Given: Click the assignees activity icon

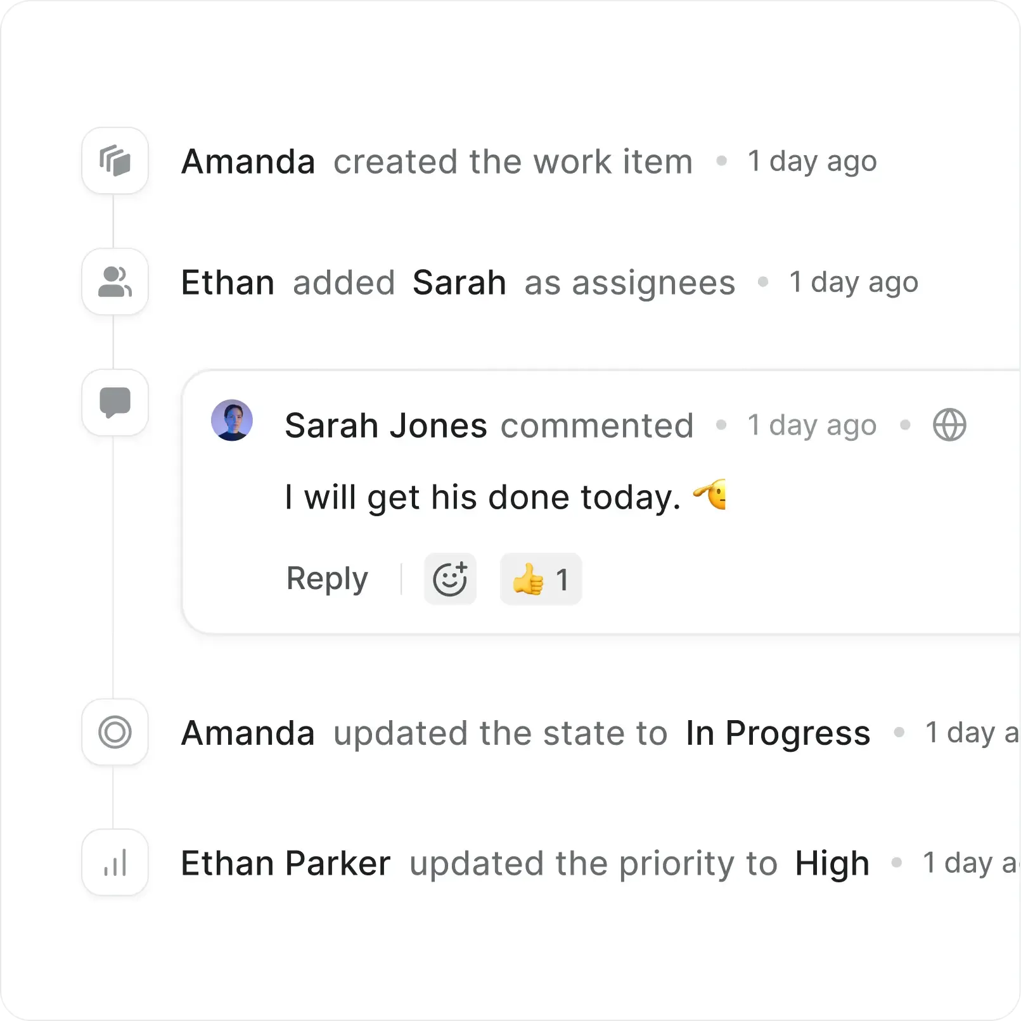Looking at the screenshot, I should (x=115, y=282).
